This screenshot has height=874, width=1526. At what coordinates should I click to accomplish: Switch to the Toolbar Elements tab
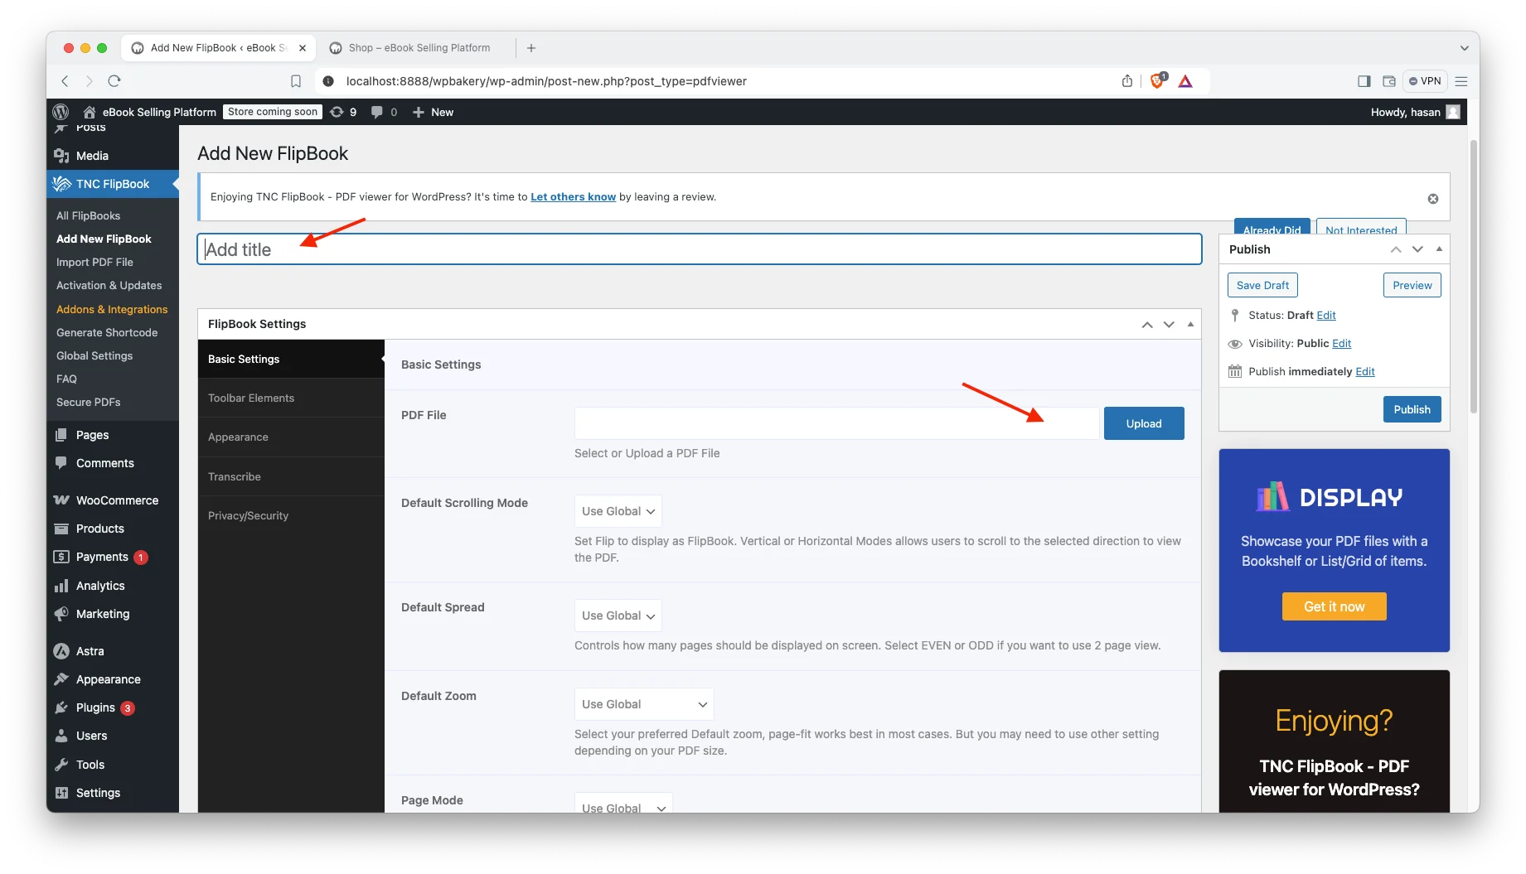coord(251,398)
